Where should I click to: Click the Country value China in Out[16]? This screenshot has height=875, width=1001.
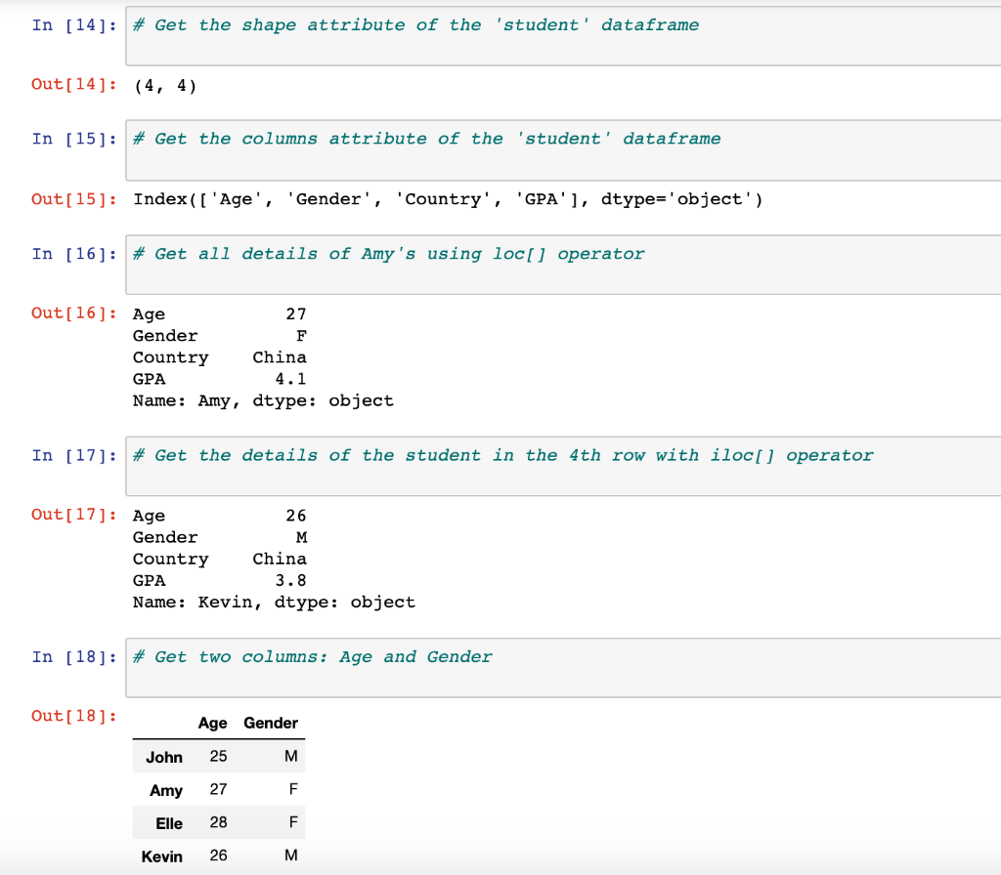pyautogui.click(x=280, y=356)
